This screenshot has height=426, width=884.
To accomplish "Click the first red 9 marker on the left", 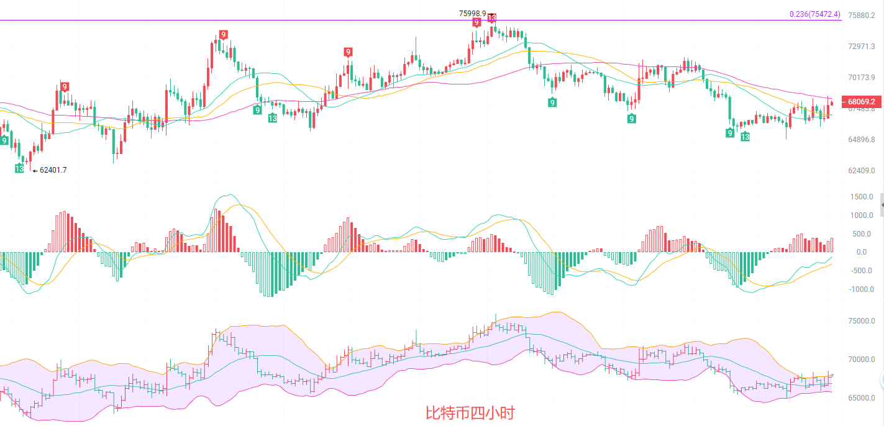I will coord(65,87).
